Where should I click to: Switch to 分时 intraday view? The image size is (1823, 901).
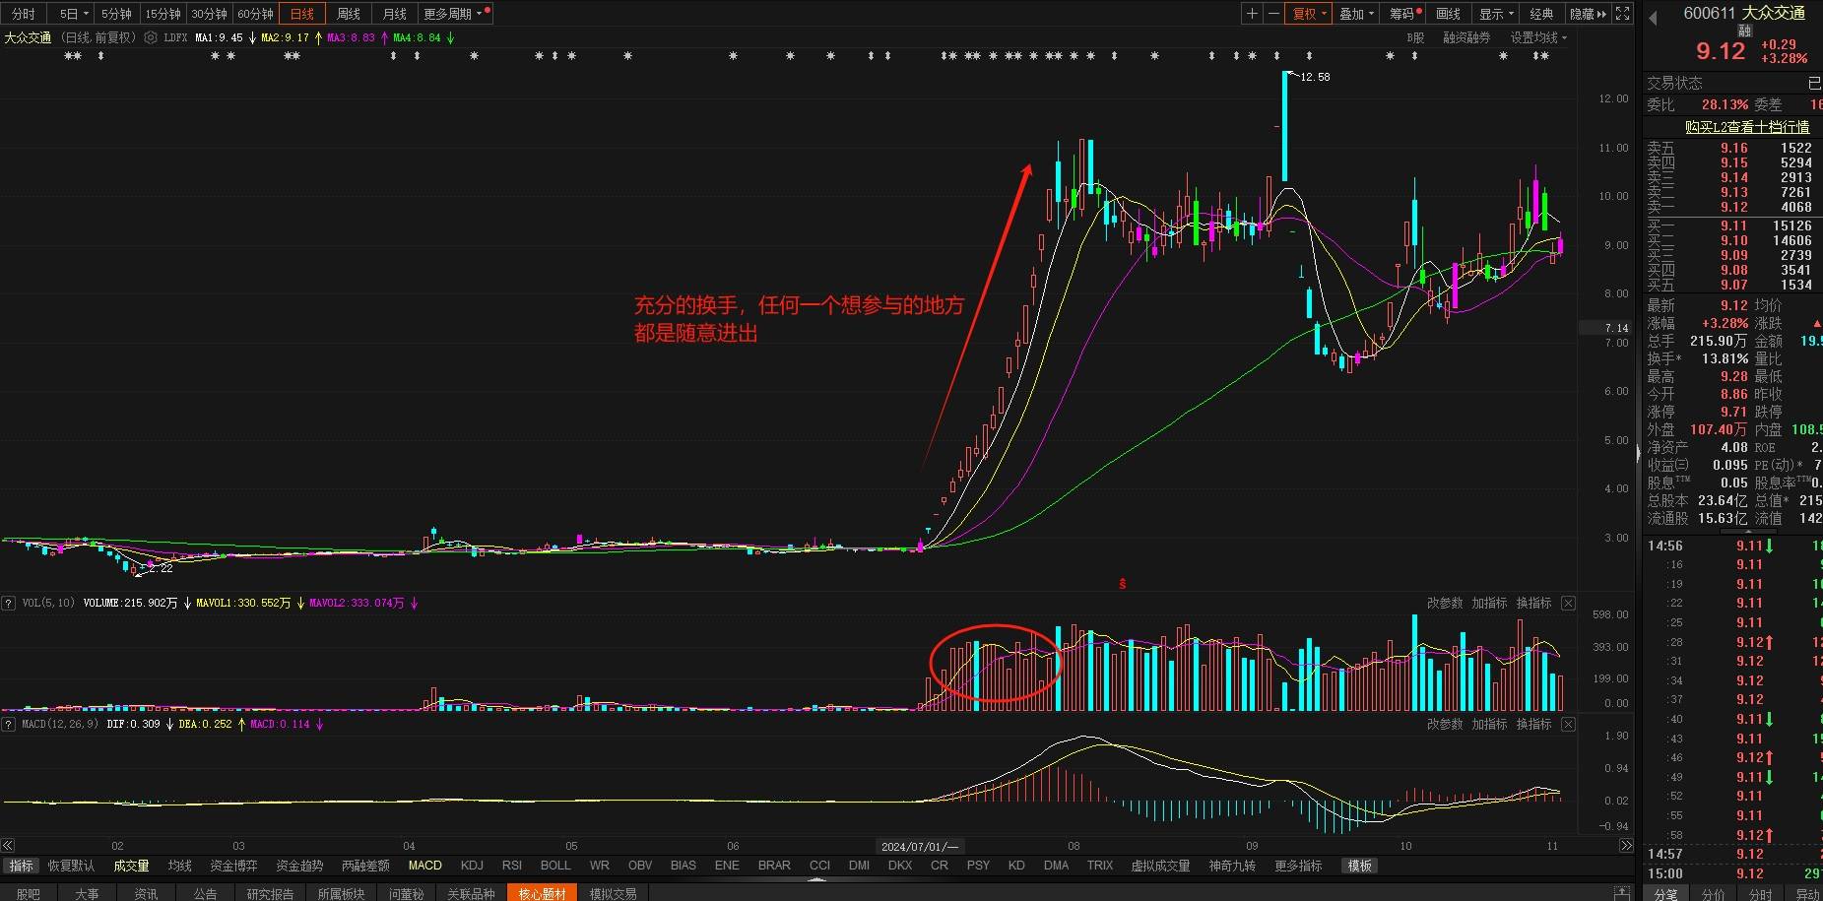(24, 14)
